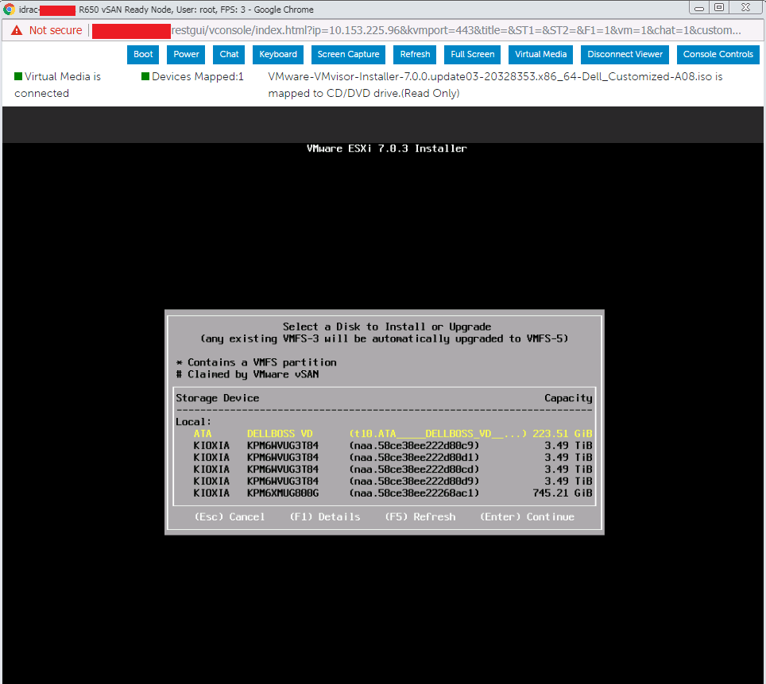Select the ATA DELLBOSS VD disk row

(x=384, y=434)
